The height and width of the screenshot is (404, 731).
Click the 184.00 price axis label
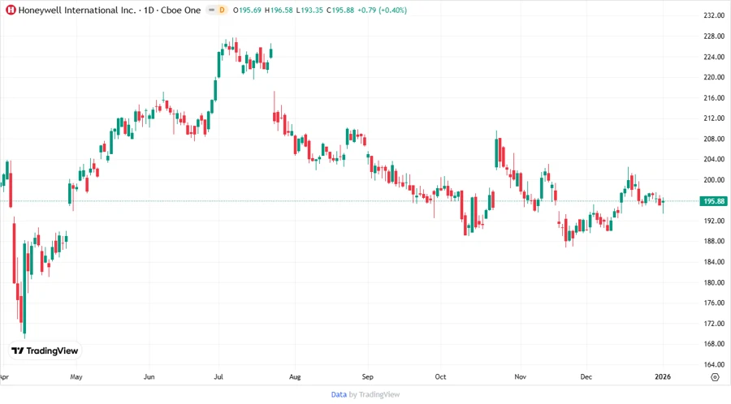(714, 261)
